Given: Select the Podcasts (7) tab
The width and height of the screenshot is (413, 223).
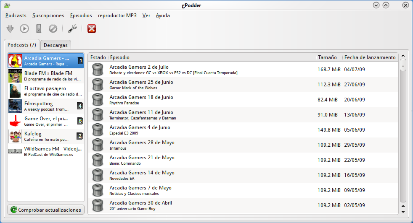Looking at the screenshot, I should [22, 45].
